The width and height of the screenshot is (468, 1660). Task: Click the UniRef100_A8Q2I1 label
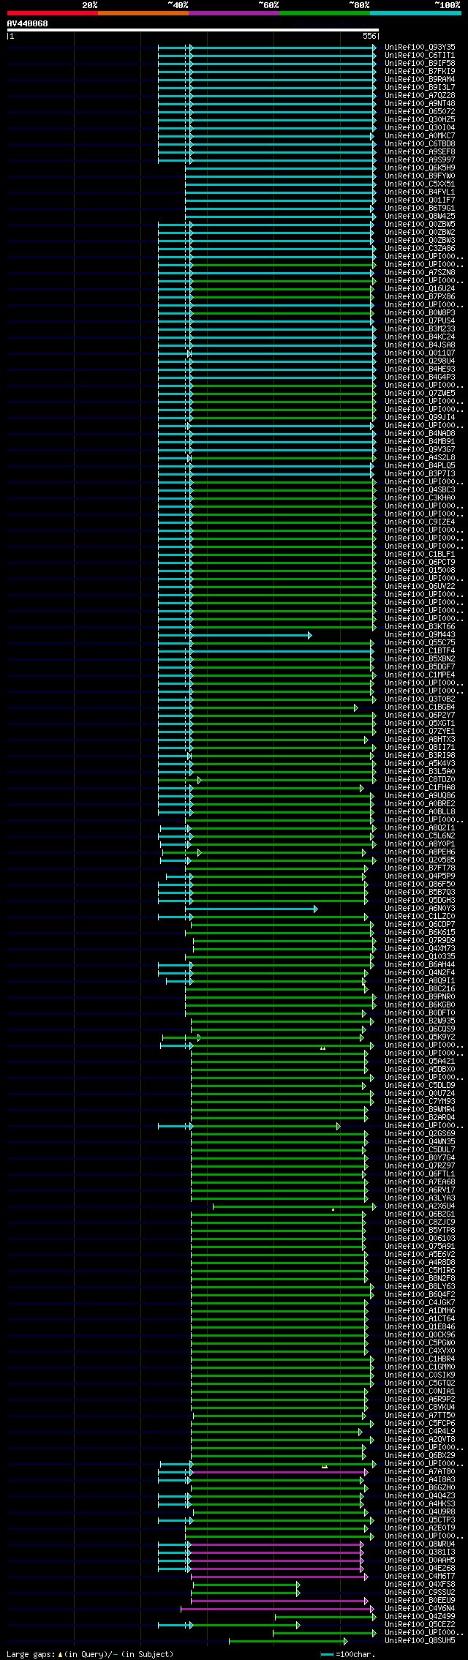coord(420,827)
